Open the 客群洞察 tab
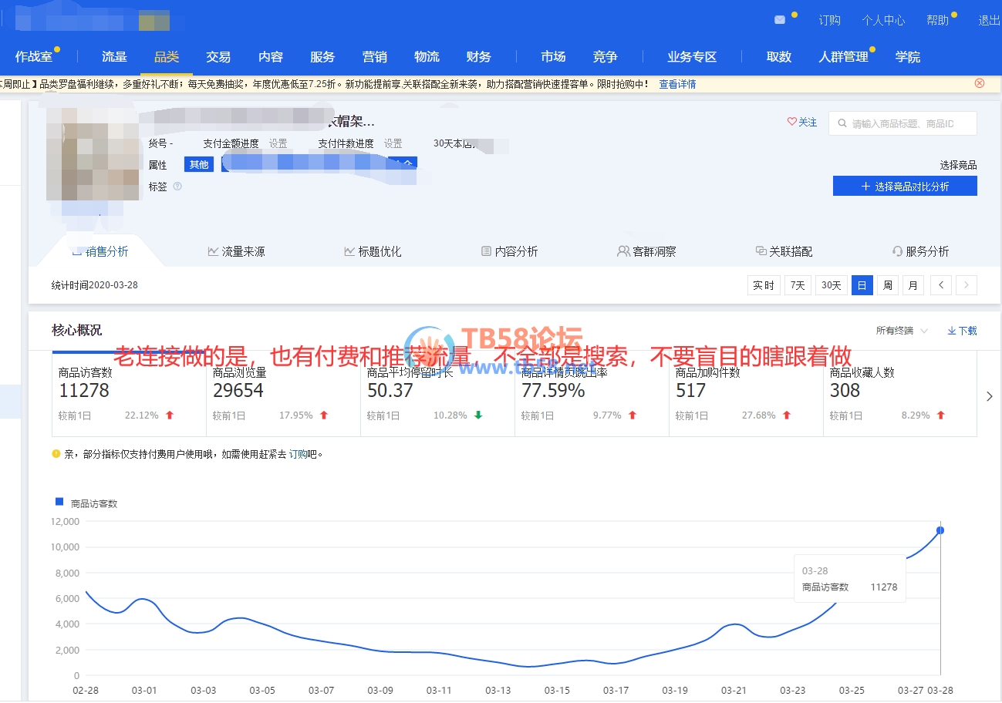This screenshot has width=1002, height=703. (x=646, y=251)
